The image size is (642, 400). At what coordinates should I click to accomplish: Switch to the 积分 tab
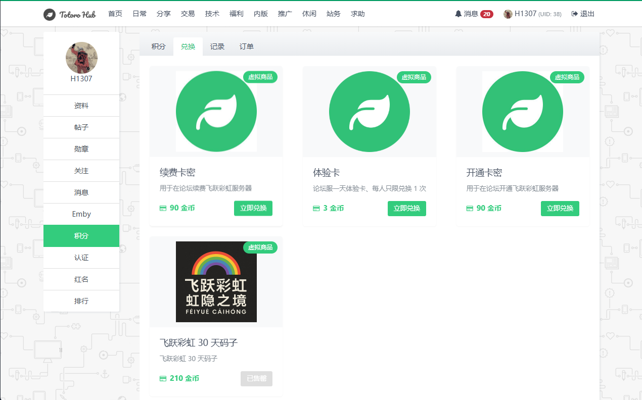159,46
